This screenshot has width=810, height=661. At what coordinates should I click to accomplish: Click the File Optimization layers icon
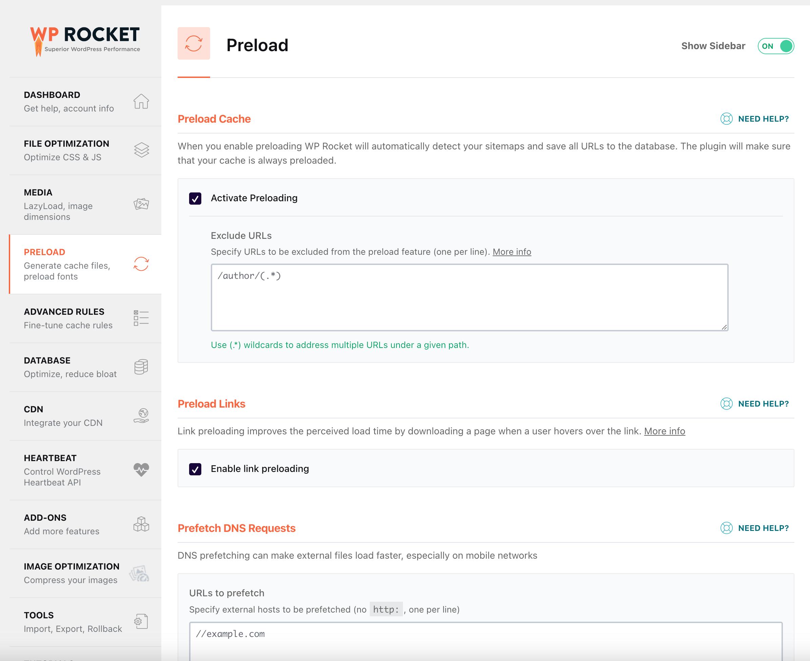[x=141, y=150]
